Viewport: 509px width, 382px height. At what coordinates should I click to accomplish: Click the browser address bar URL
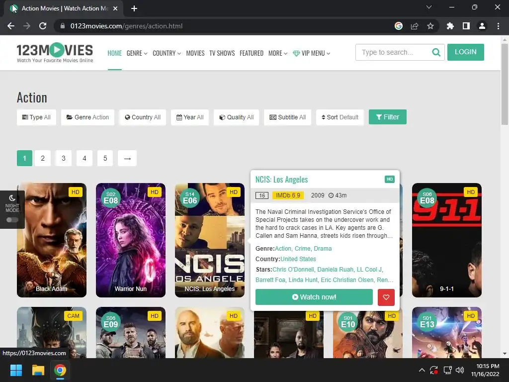pyautogui.click(x=126, y=26)
